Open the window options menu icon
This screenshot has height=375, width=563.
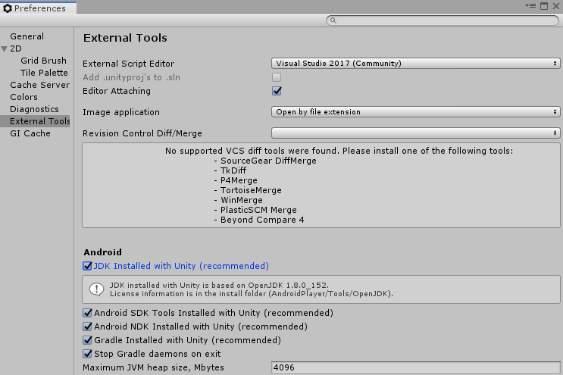click(x=530, y=6)
